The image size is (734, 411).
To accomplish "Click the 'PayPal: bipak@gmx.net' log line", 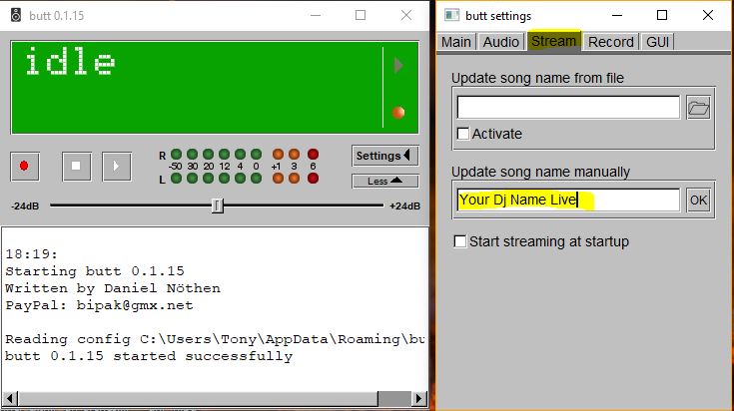I will click(99, 305).
